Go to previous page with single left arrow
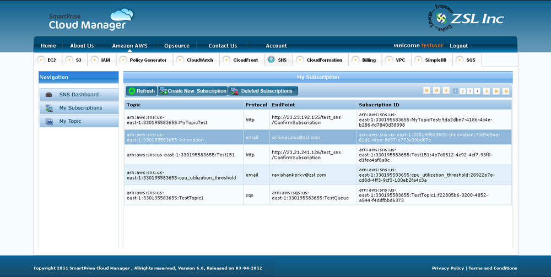The height and width of the screenshot is (277, 551). [x=446, y=90]
